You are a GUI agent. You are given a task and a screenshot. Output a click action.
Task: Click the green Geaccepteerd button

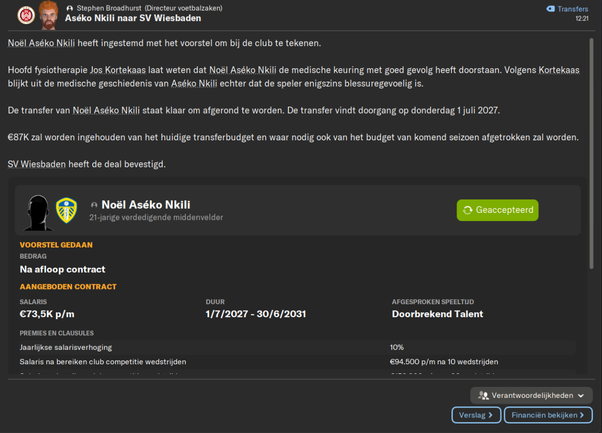point(497,210)
